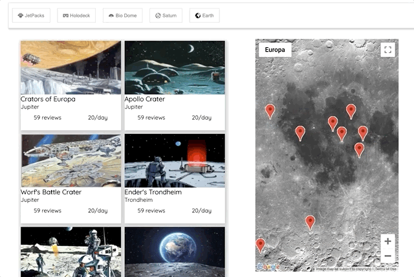
Task: Click the lone map pin in lower center
Action: point(310,222)
